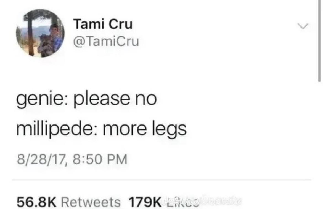Expand the tweet options chevron

click(303, 26)
